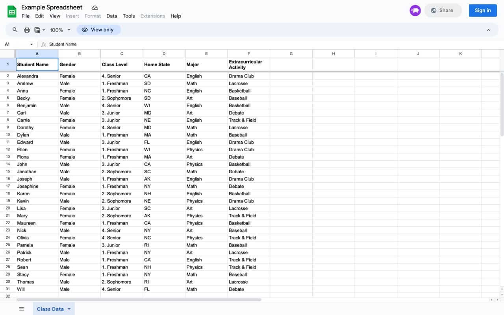The height and width of the screenshot is (315, 504).
Task: Select the select-all corner box
Action: (8, 54)
